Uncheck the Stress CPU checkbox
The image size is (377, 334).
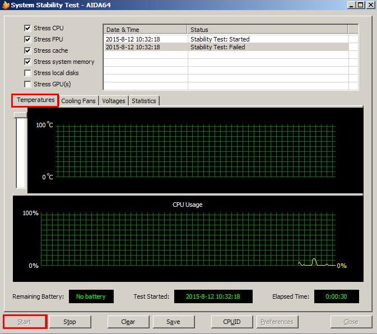tap(27, 28)
